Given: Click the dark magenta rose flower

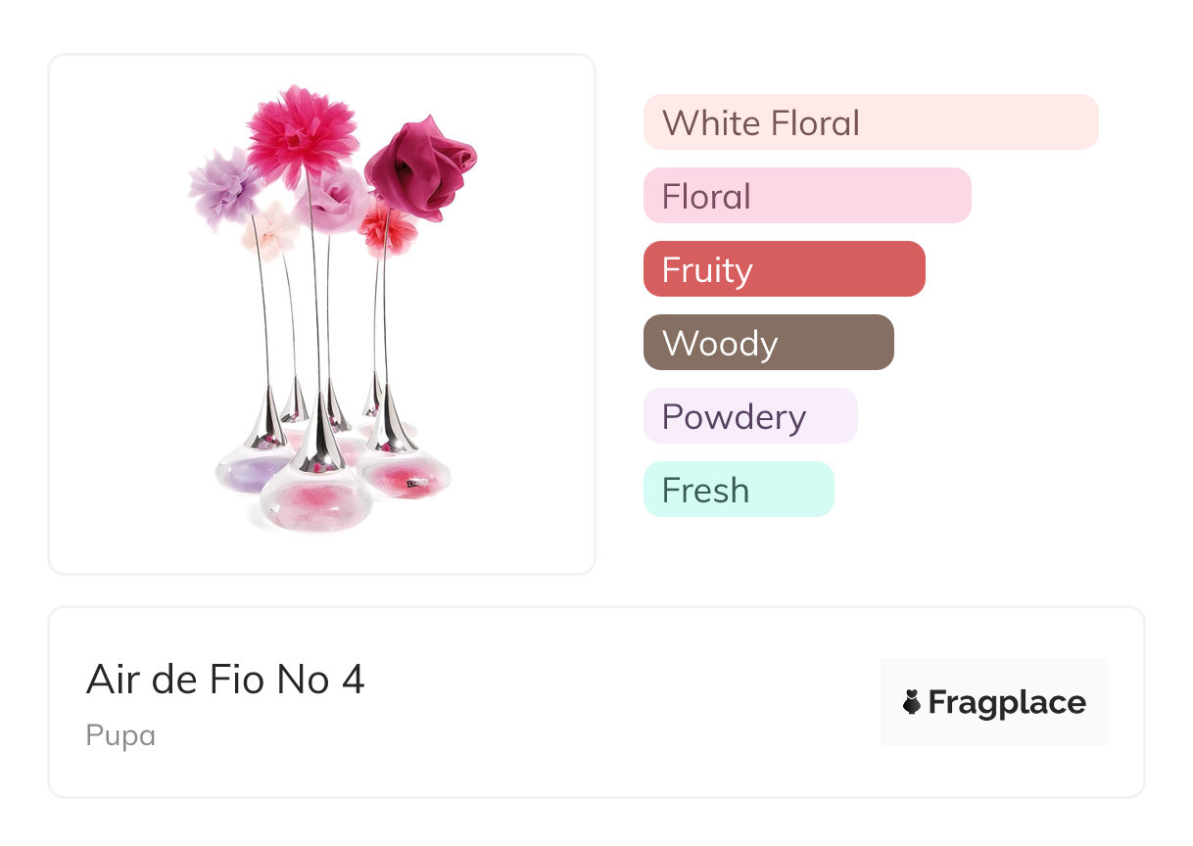Looking at the screenshot, I should tap(419, 167).
